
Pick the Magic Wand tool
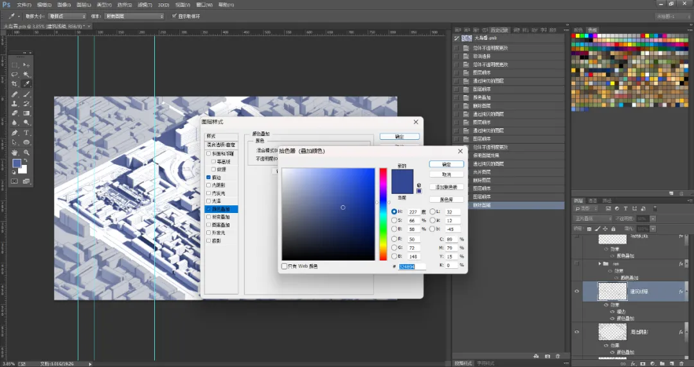pyautogui.click(x=26, y=74)
